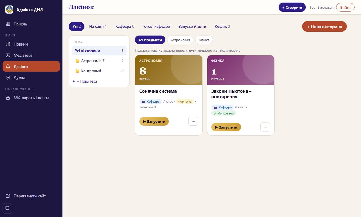Screen dimensions: 361x217
Task: Open more options for Закони Ньютона
Action: click(265, 127)
